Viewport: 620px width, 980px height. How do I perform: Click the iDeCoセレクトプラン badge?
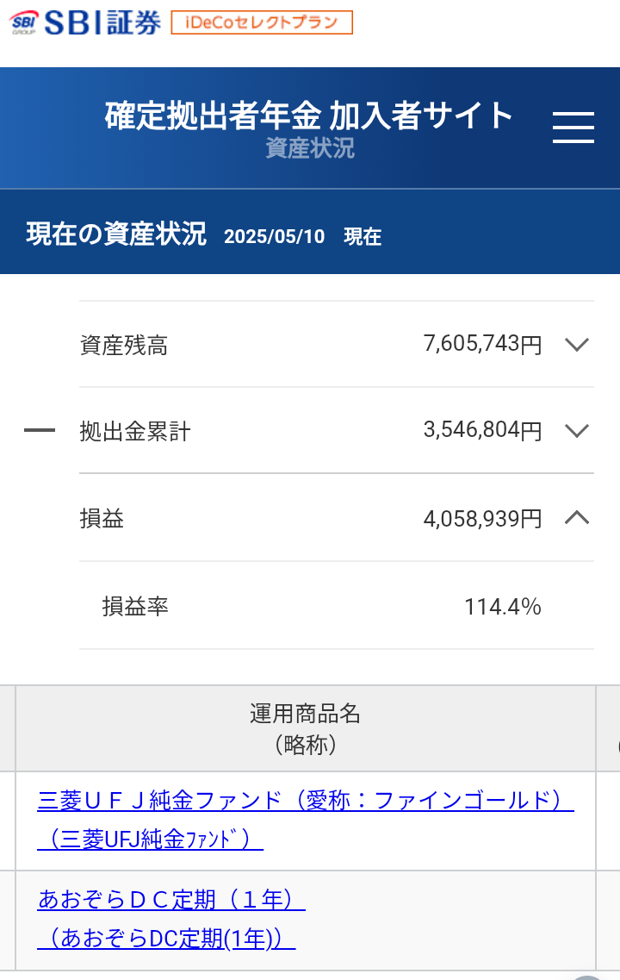coord(262,22)
